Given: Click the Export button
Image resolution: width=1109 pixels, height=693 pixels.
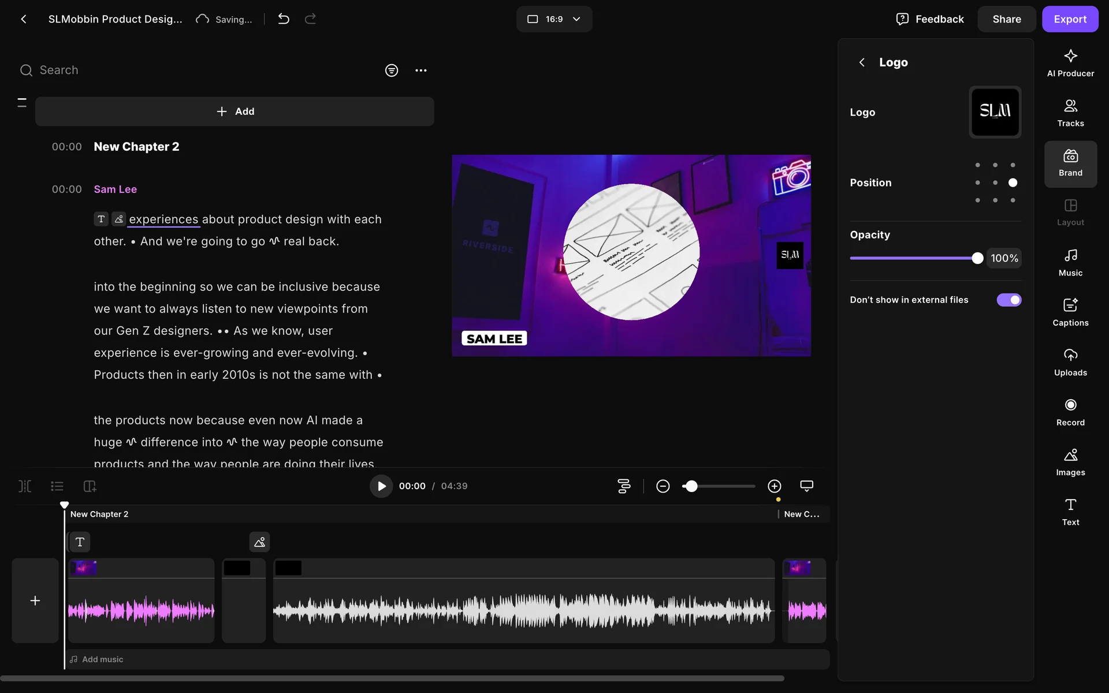Looking at the screenshot, I should coord(1069,19).
